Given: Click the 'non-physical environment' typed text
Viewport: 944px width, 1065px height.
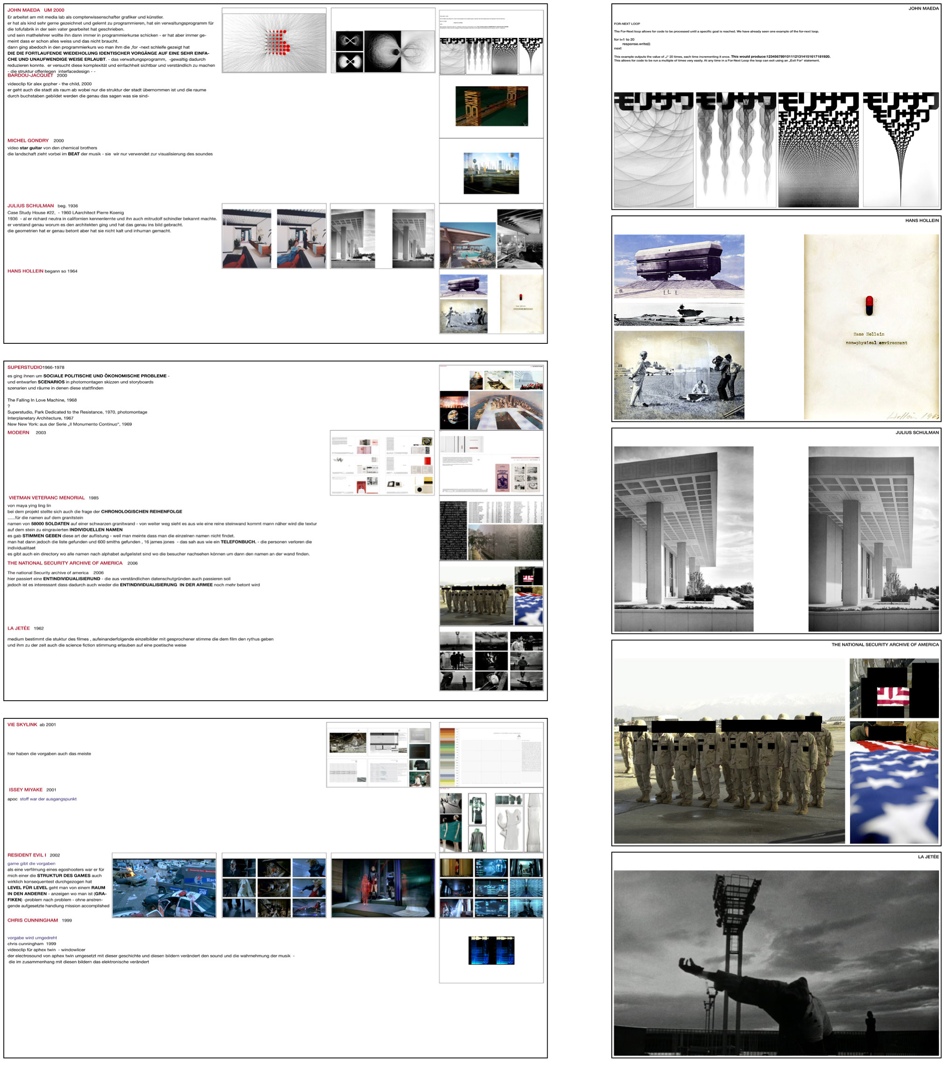Looking at the screenshot, I should click(x=876, y=343).
